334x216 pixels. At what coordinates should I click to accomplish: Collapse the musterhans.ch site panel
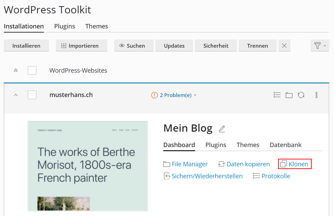pos(15,95)
